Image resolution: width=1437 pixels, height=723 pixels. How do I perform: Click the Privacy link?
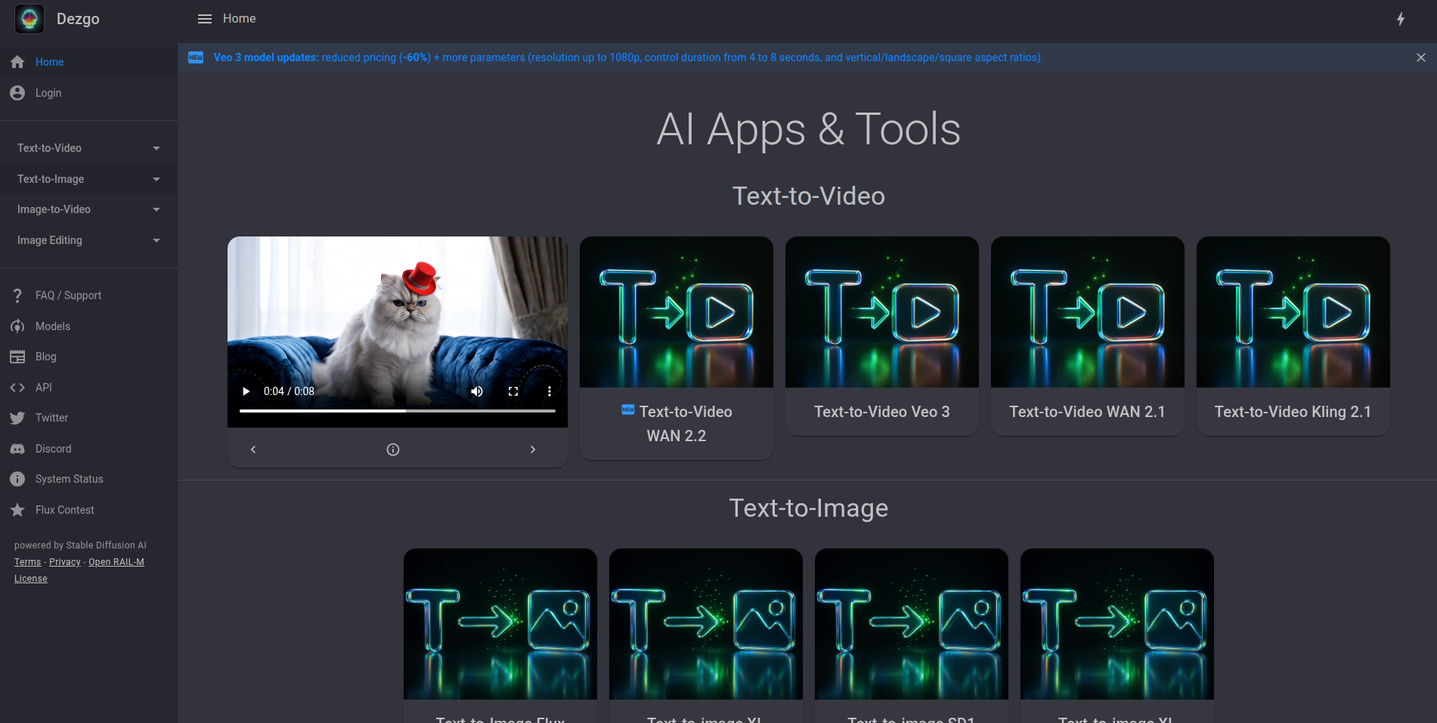tap(65, 562)
